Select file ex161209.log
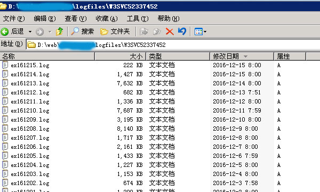The image size is (320, 192). click(30, 119)
